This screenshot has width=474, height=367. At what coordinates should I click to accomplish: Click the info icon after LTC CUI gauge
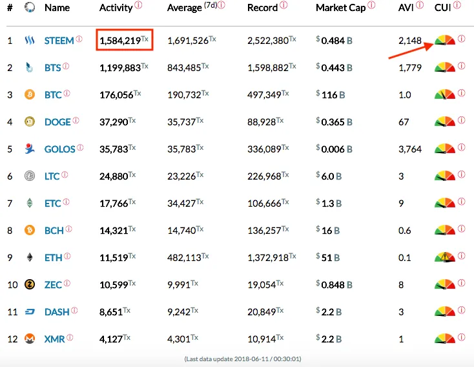pos(461,174)
